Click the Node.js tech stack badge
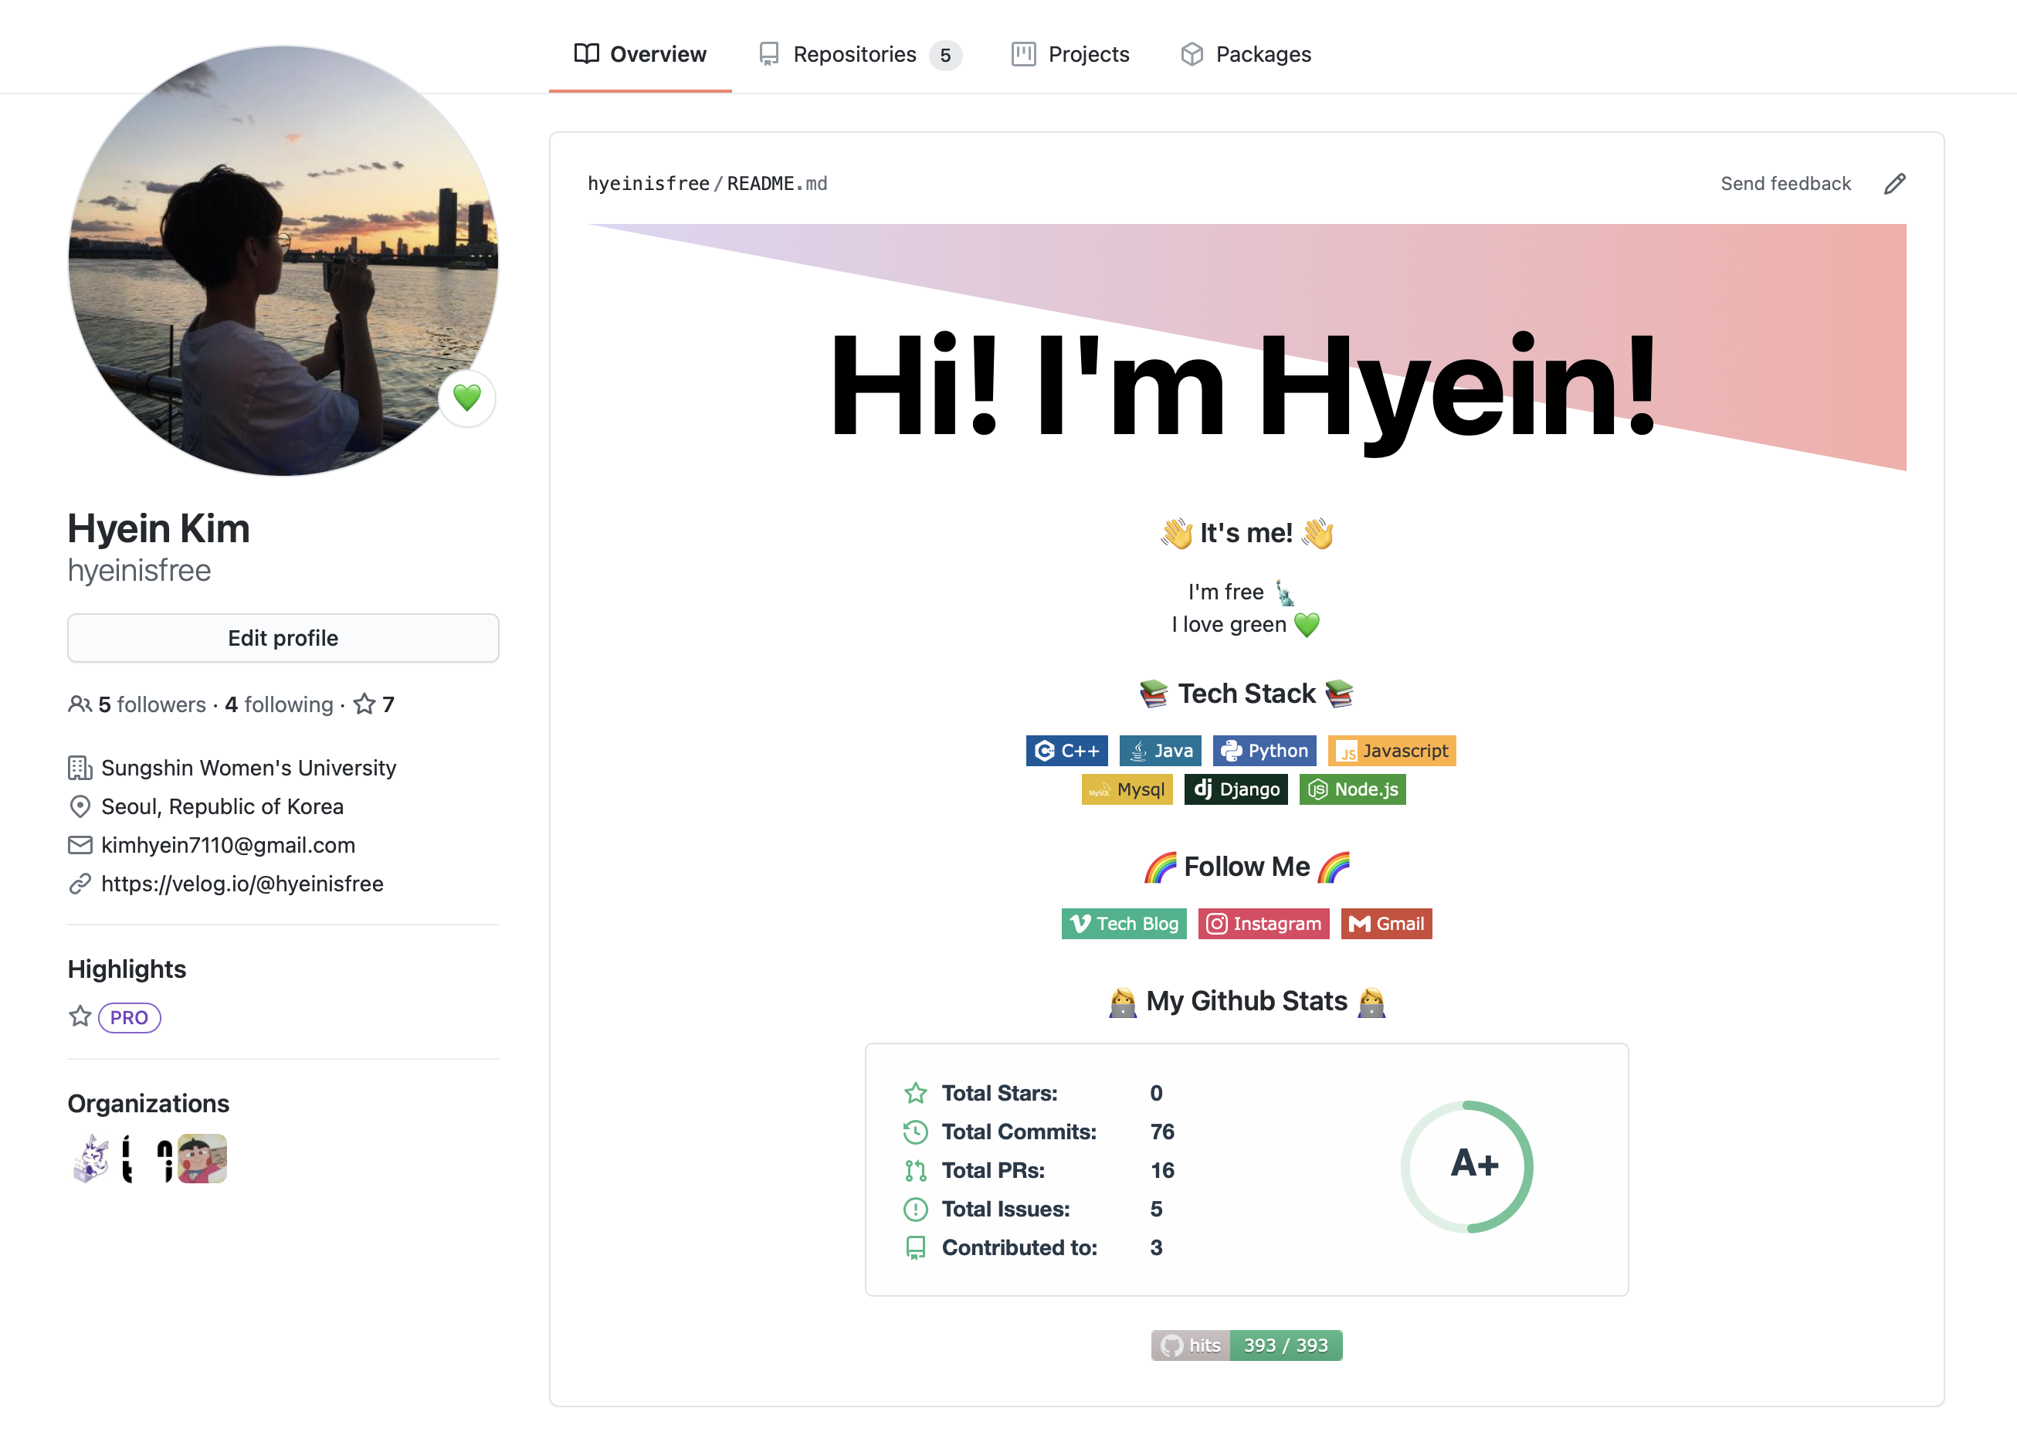 click(x=1352, y=789)
